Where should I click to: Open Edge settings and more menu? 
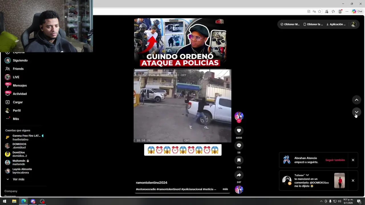tap(347, 11)
